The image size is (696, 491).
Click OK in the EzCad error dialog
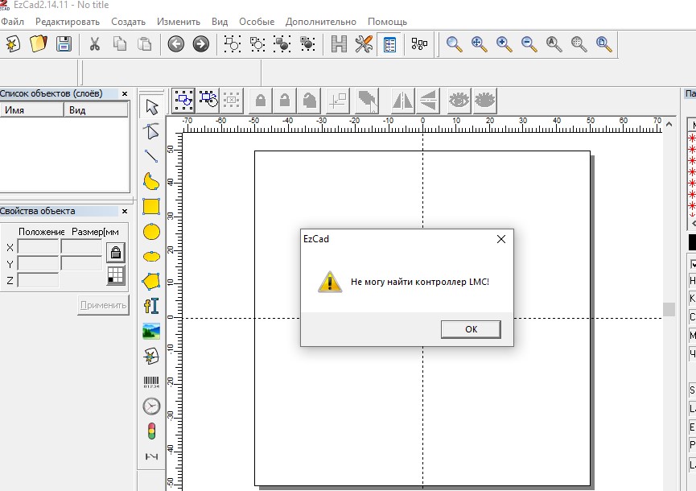coord(471,329)
